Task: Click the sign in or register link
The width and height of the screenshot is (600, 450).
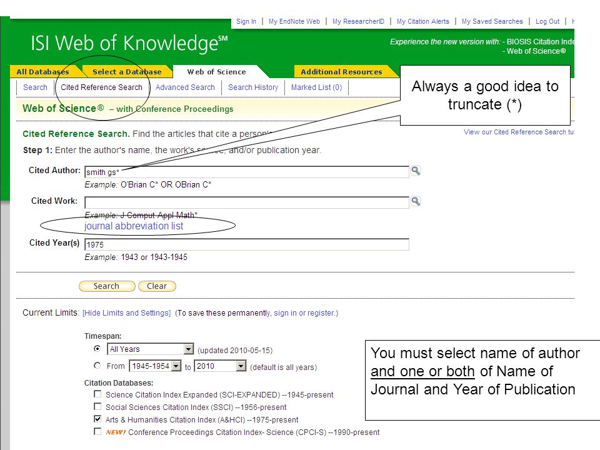Action: 304,313
